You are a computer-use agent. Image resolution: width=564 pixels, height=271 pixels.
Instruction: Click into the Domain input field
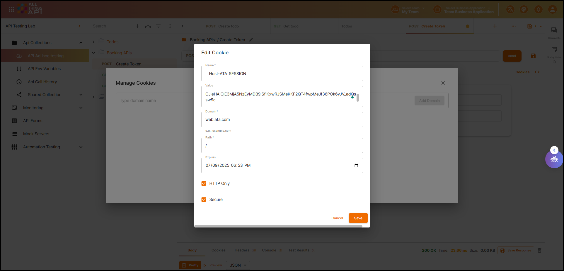[x=282, y=119]
